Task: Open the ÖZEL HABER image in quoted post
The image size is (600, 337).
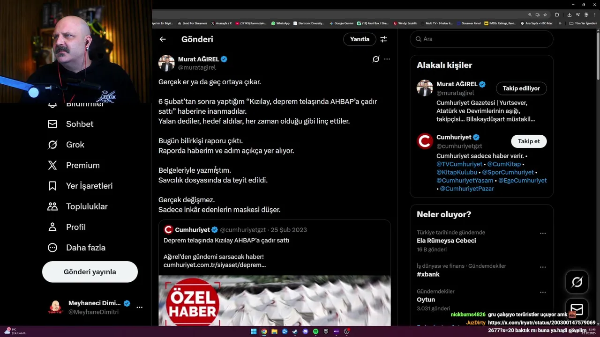Action: (x=274, y=300)
